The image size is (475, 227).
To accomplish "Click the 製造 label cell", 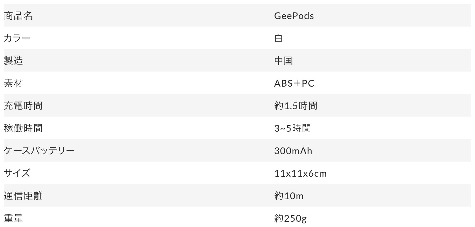I will pos(13,61).
